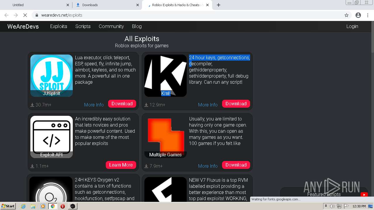Open the dark app icon on taskbar
Viewport: 374px width, 210px height.
[x=73, y=206]
